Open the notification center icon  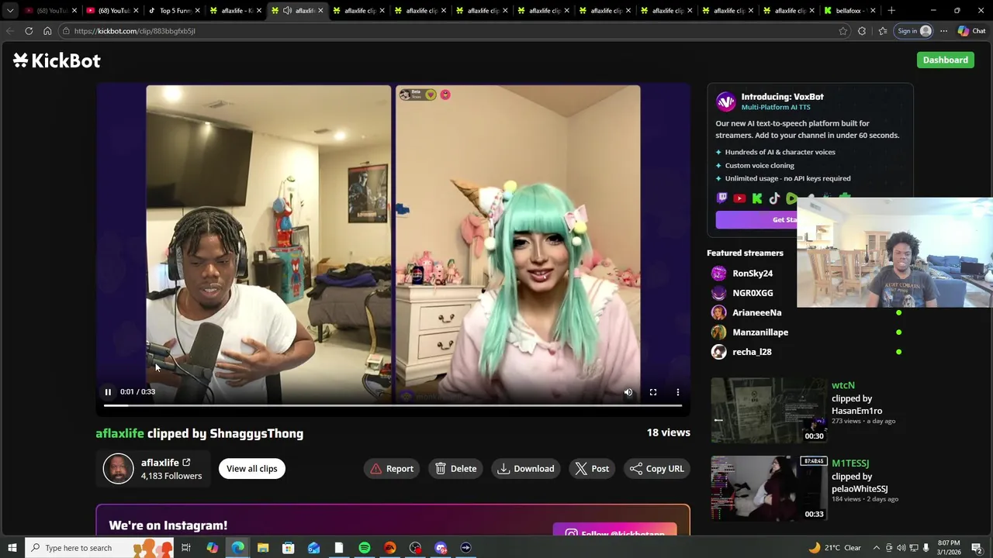pyautogui.click(x=977, y=548)
